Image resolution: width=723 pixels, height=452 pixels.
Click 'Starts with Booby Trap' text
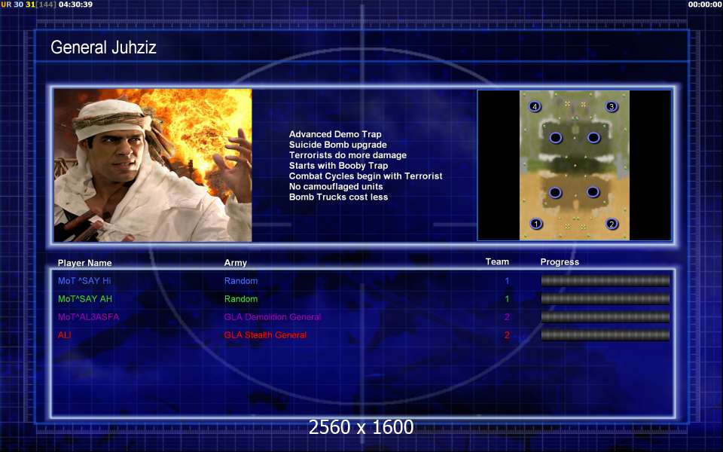(x=338, y=166)
